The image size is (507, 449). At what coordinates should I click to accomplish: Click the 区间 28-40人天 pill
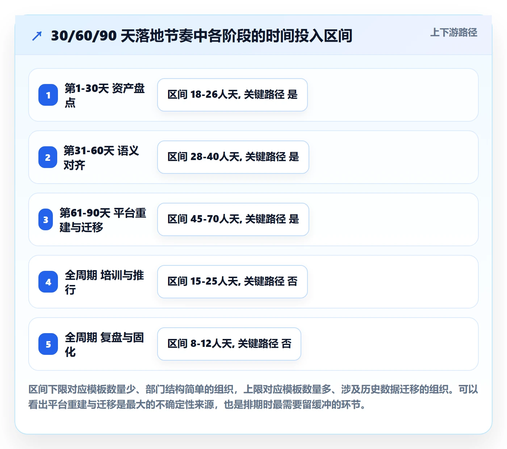pos(233,157)
